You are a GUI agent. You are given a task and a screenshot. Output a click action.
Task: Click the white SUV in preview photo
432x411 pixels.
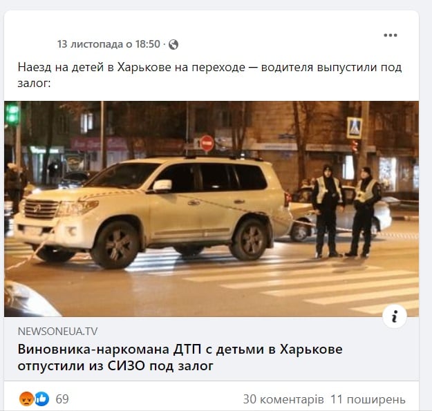152,211
